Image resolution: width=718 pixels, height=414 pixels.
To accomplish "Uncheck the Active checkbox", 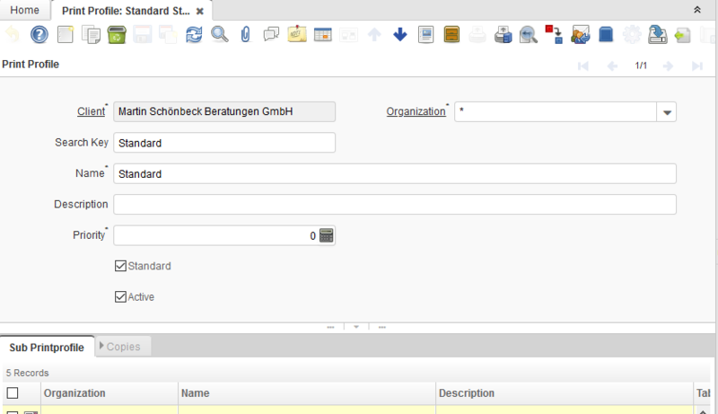I will [121, 296].
